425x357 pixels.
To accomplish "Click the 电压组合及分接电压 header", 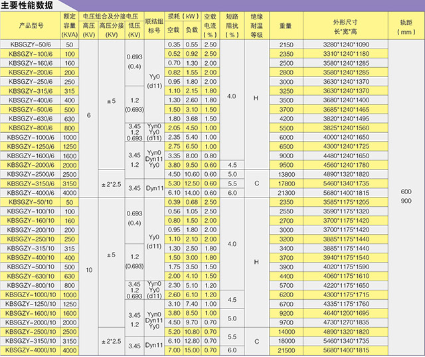I will (x=111, y=16).
